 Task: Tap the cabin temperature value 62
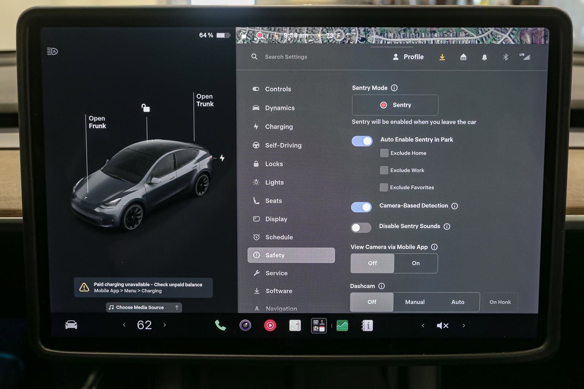coord(144,325)
